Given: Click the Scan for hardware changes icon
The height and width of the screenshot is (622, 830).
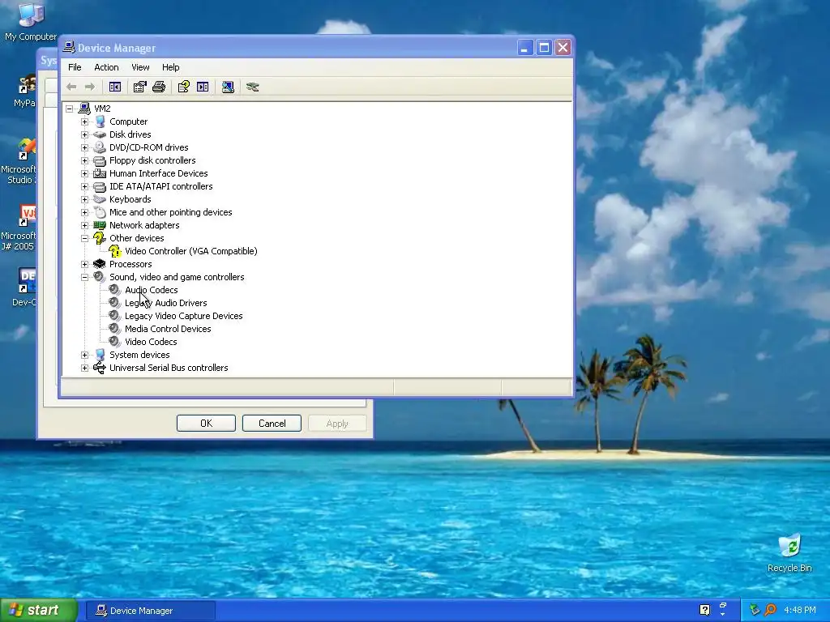Looking at the screenshot, I should click(x=228, y=87).
